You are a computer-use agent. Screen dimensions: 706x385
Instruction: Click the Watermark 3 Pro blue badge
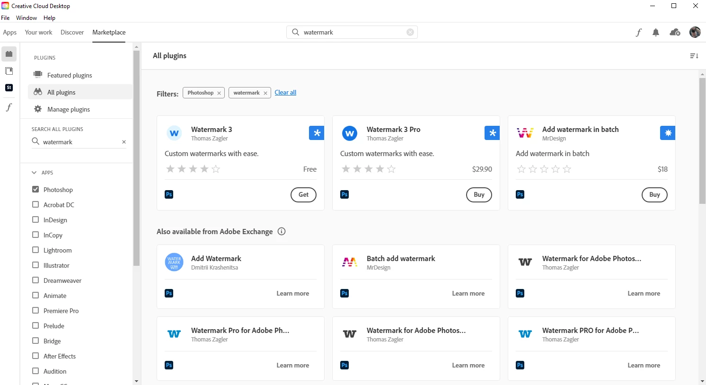pos(492,133)
